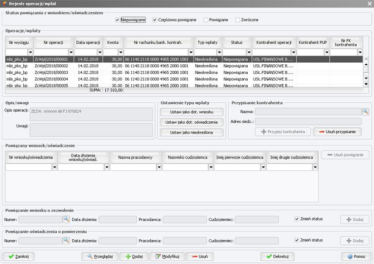Select row ZcWpl/2018/00003
The width and height of the screenshot is (374, 264).
184,72
